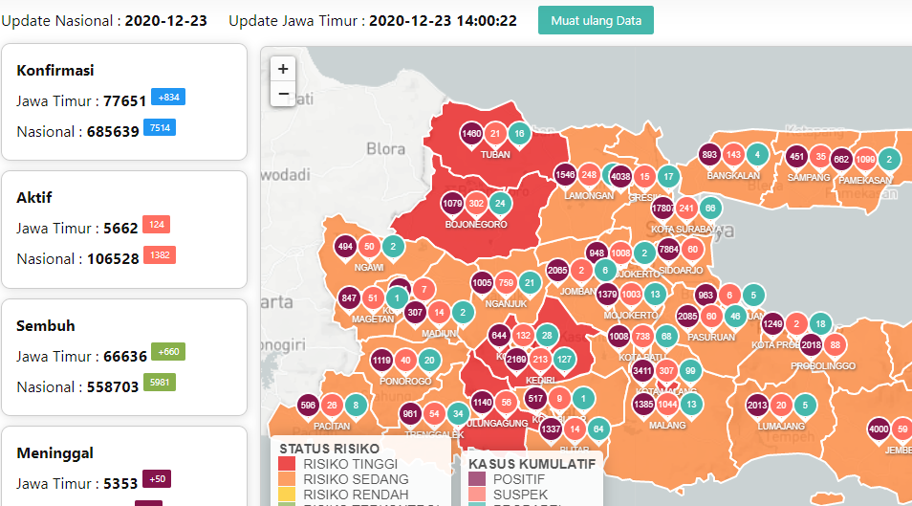The image size is (912, 506).
Task: Click Jawa Timur confirmed count 77651
Action: (124, 101)
